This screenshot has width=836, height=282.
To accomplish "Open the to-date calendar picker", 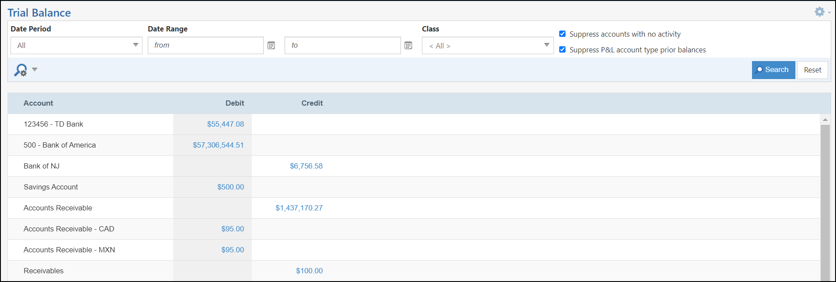I will pos(408,45).
